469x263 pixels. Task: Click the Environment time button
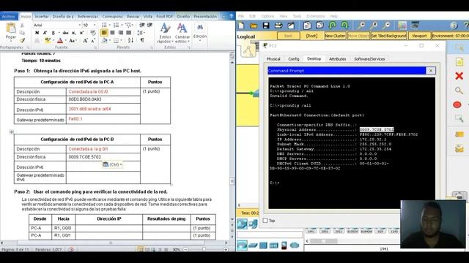pos(450,36)
